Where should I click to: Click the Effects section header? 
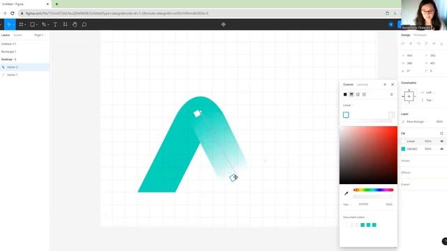406,173
